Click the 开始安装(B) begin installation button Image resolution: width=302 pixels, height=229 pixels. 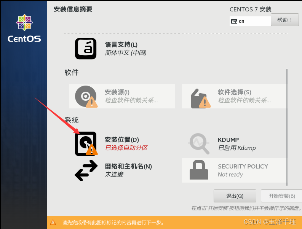coord(281,196)
